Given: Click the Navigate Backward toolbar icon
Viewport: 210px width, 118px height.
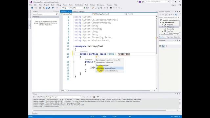Looking at the screenshot, I should tap(32, 8).
